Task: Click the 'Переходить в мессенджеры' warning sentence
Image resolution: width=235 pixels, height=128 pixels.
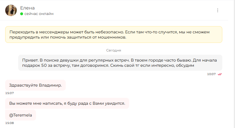Action: (67, 32)
